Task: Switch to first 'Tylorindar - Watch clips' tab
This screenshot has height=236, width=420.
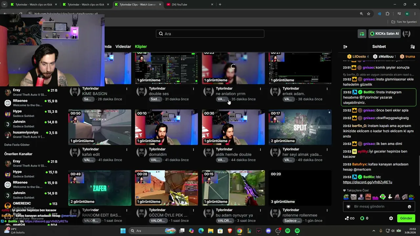Action: click(33, 5)
